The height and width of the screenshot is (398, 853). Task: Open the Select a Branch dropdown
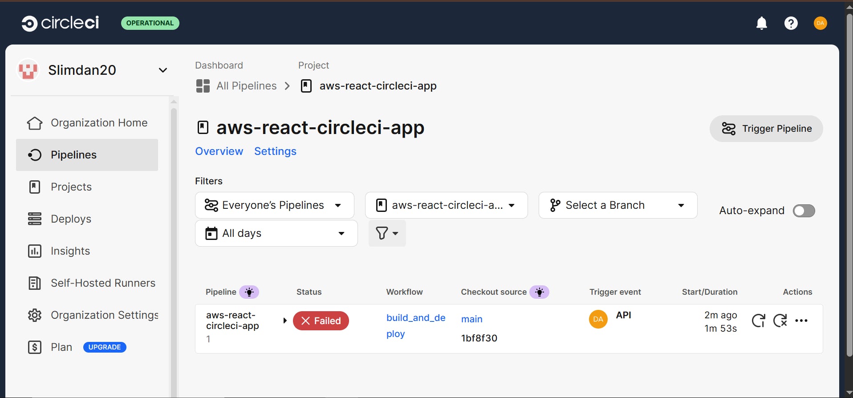(x=618, y=205)
